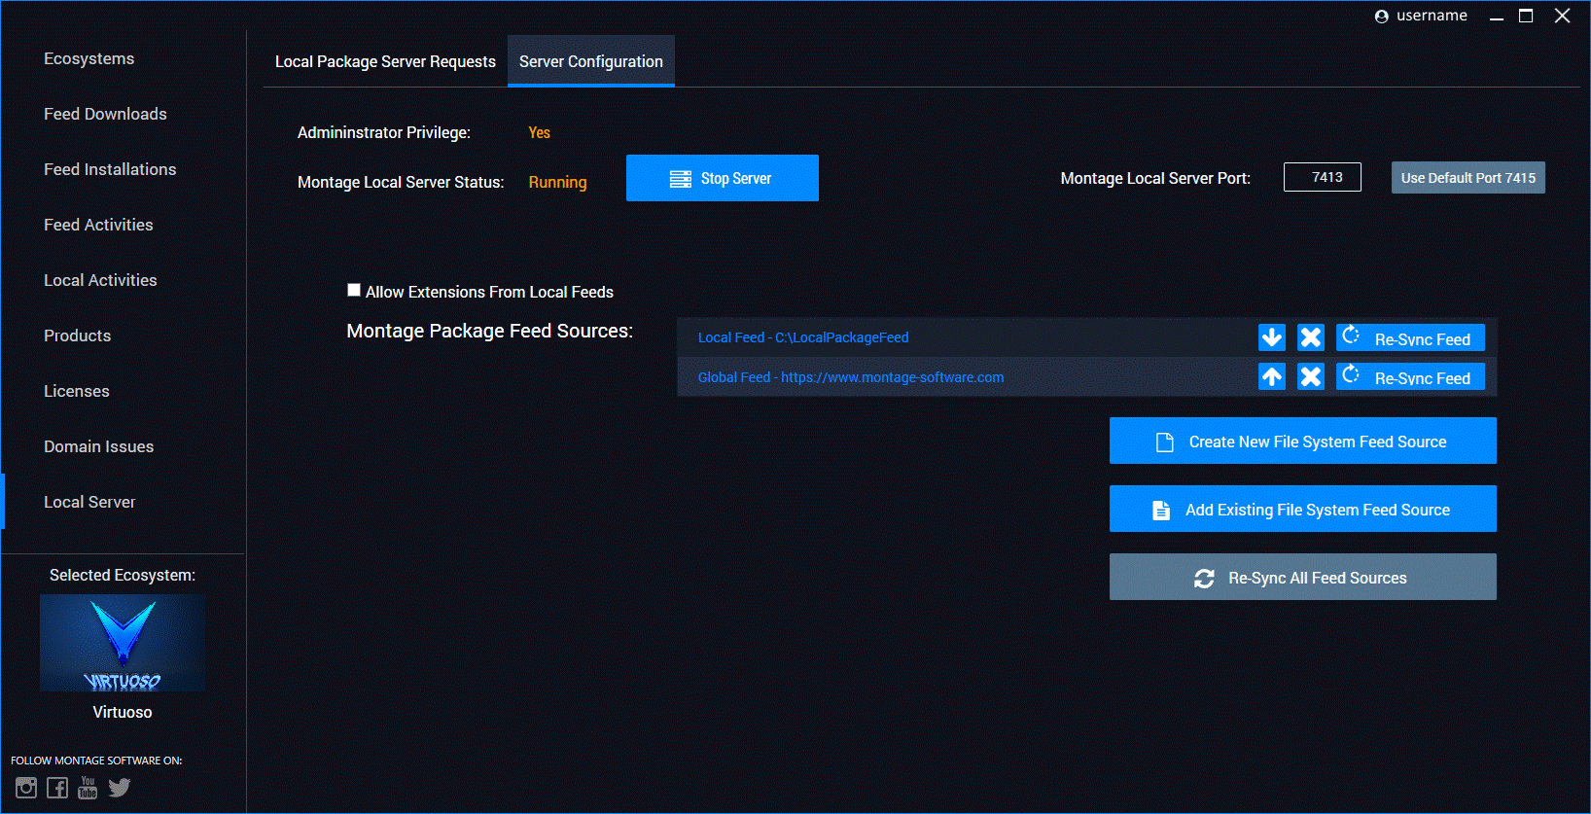Viewport: 1591px width, 814px height.
Task: Select Local Server in the sidebar
Action: point(89,502)
